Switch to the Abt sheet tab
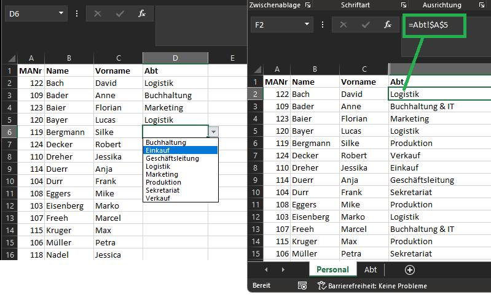 pos(371,269)
